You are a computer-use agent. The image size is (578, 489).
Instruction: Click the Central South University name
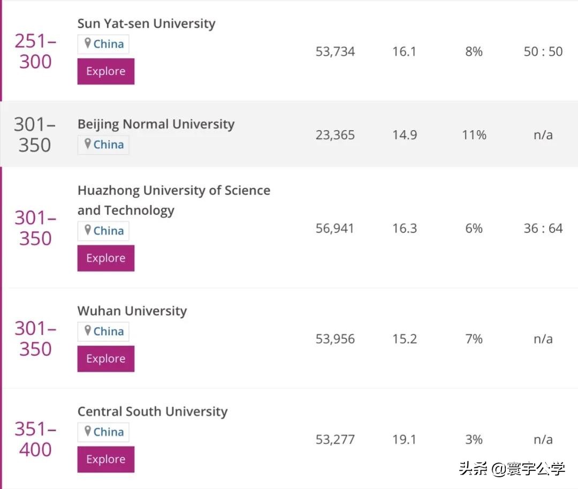[x=153, y=411]
